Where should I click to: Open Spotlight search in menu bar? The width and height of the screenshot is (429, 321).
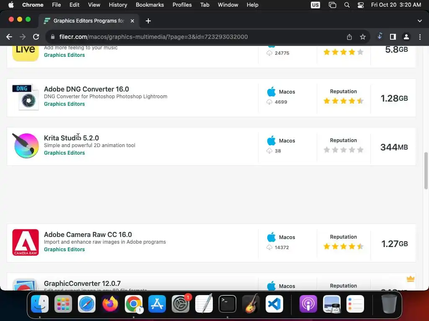(346, 5)
